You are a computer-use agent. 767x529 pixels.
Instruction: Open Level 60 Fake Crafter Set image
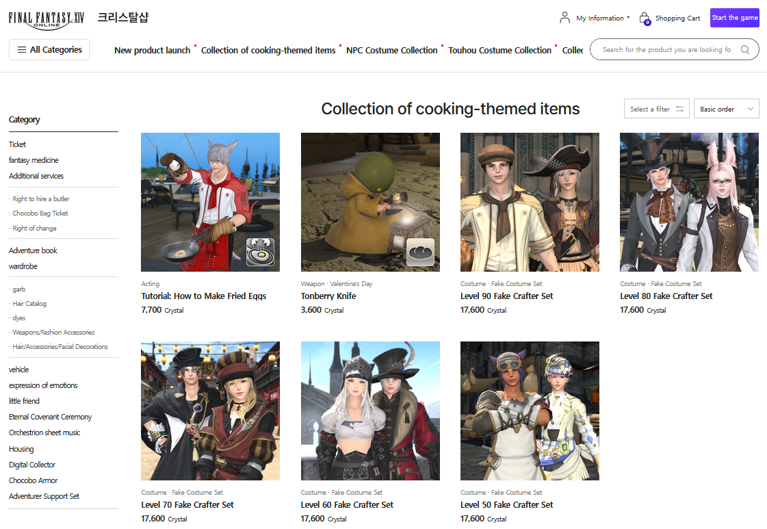point(370,411)
